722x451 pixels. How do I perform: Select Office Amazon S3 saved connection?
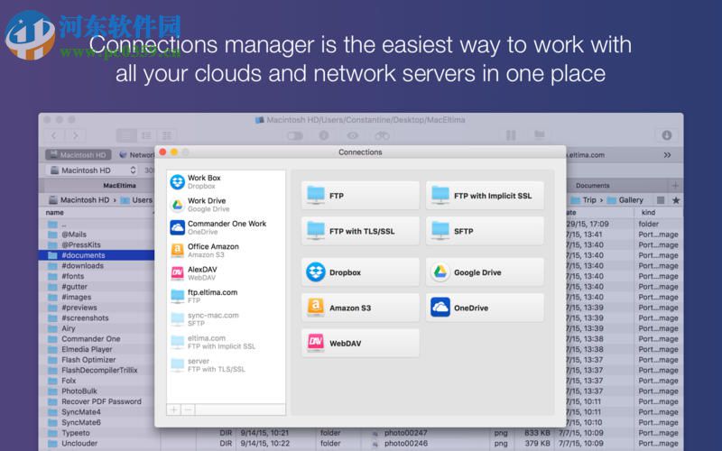pyautogui.click(x=227, y=251)
